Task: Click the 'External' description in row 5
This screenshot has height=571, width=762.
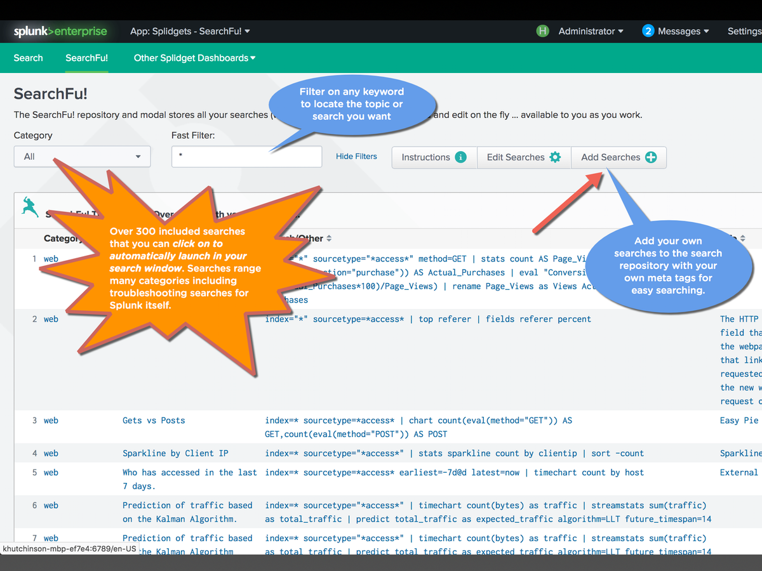Action: [739, 473]
